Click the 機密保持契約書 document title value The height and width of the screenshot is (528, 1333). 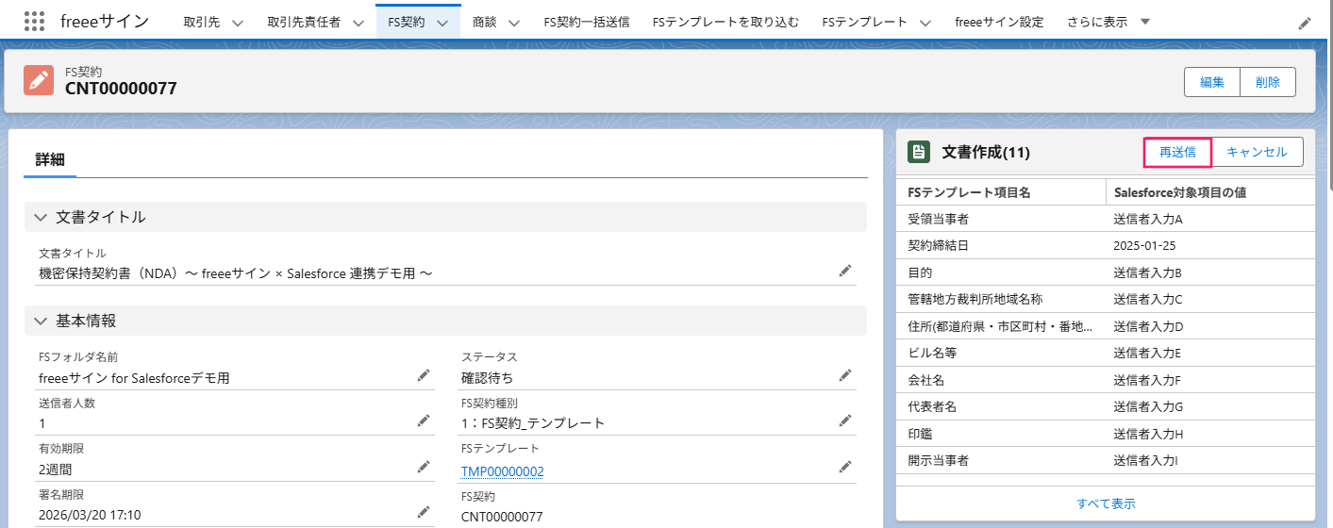coord(236,273)
